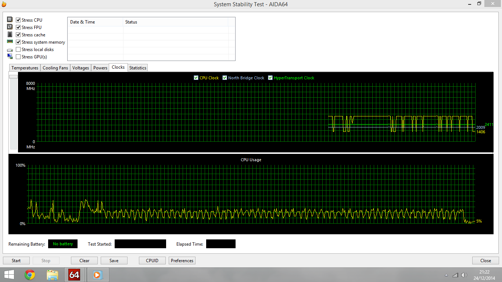Image resolution: width=502 pixels, height=282 pixels.
Task: Uncheck the Stress FPU option
Action: [18, 28]
